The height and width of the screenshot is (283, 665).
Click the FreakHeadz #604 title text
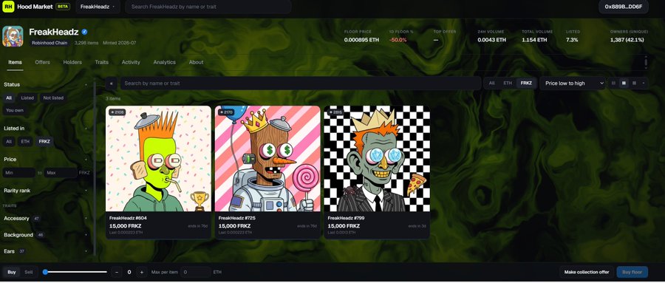[x=128, y=218]
